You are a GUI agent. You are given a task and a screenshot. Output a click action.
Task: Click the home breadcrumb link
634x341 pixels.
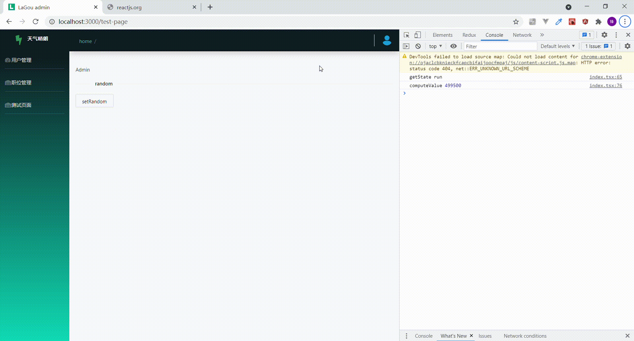[x=86, y=41]
